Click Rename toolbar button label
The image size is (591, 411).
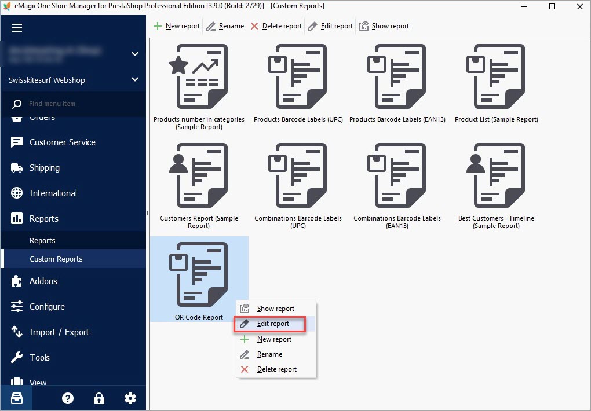coord(231,26)
